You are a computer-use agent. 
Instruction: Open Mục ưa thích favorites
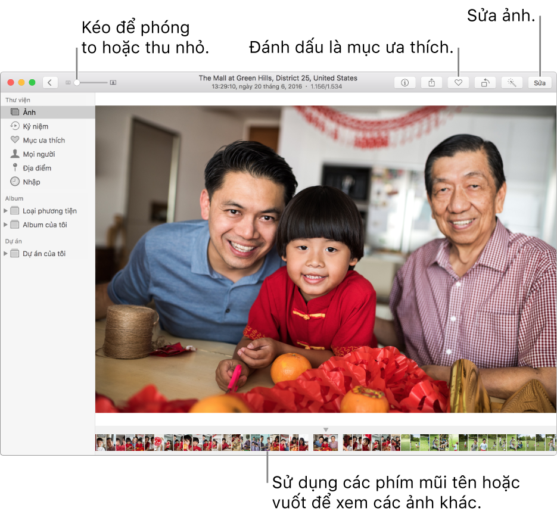pos(43,140)
